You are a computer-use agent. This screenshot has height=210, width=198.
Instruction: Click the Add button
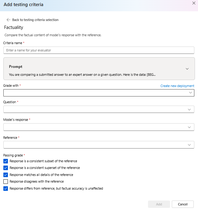(159, 204)
